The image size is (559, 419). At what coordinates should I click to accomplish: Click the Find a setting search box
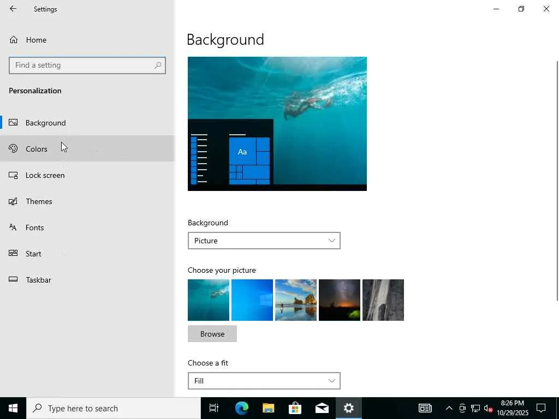click(87, 65)
